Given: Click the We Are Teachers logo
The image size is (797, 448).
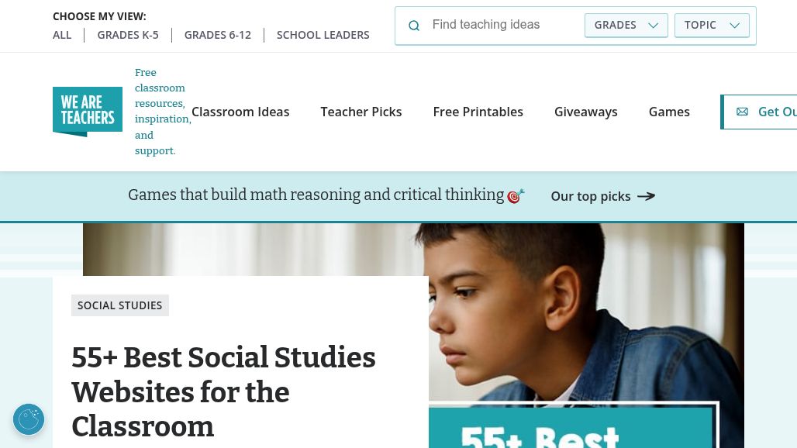Looking at the screenshot, I should (88, 112).
